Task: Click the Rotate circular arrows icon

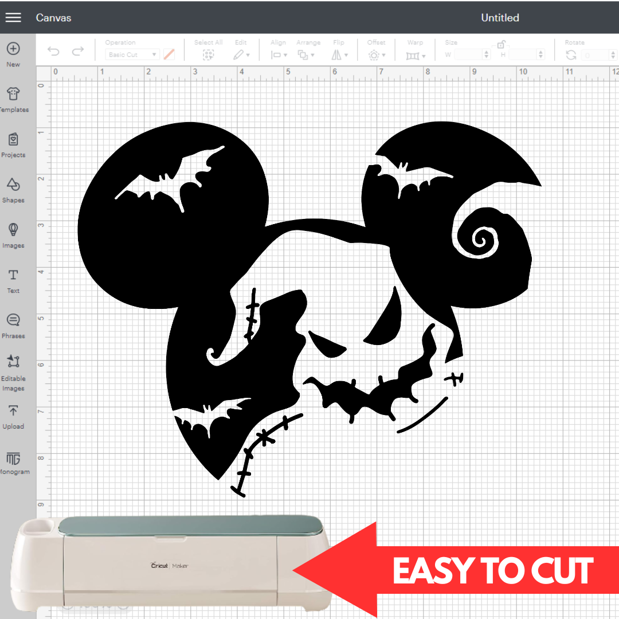Action: (x=571, y=55)
